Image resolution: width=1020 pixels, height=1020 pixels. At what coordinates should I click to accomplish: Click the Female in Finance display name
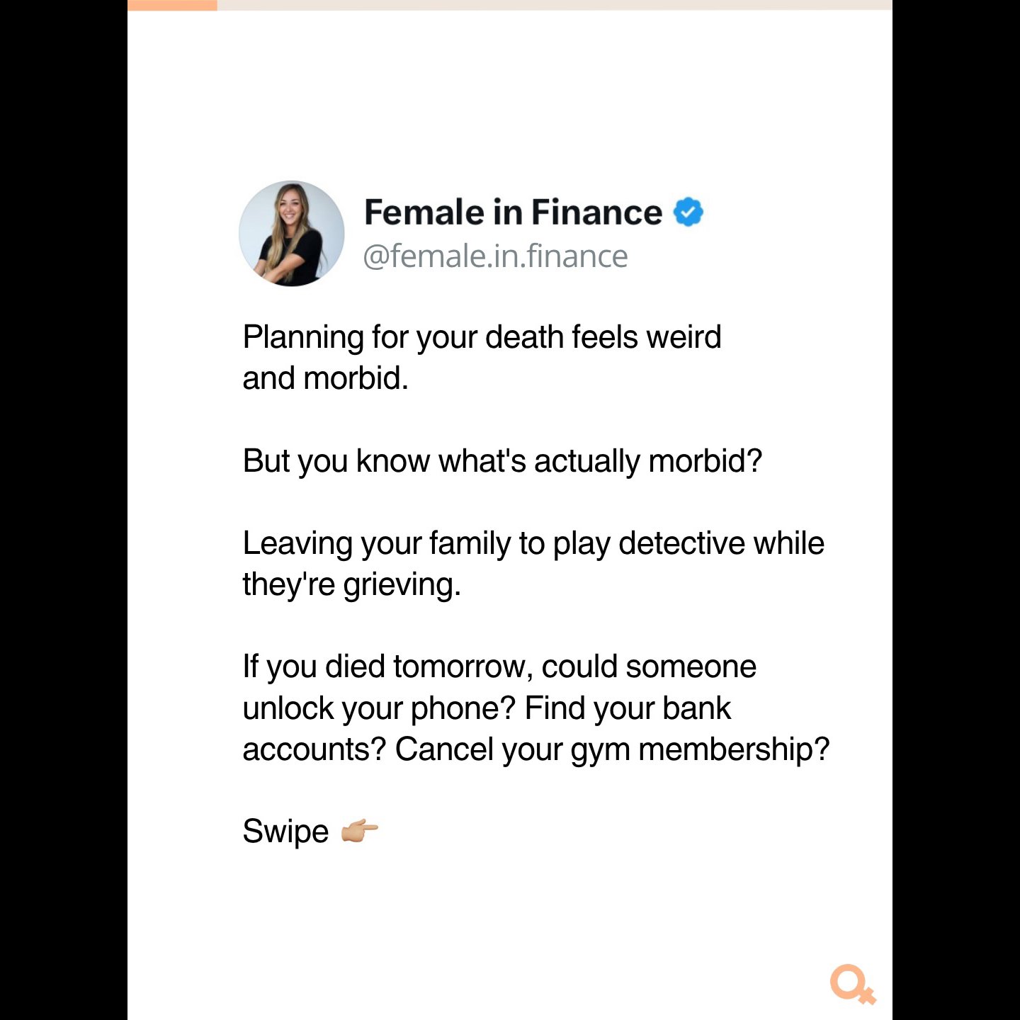[513, 212]
